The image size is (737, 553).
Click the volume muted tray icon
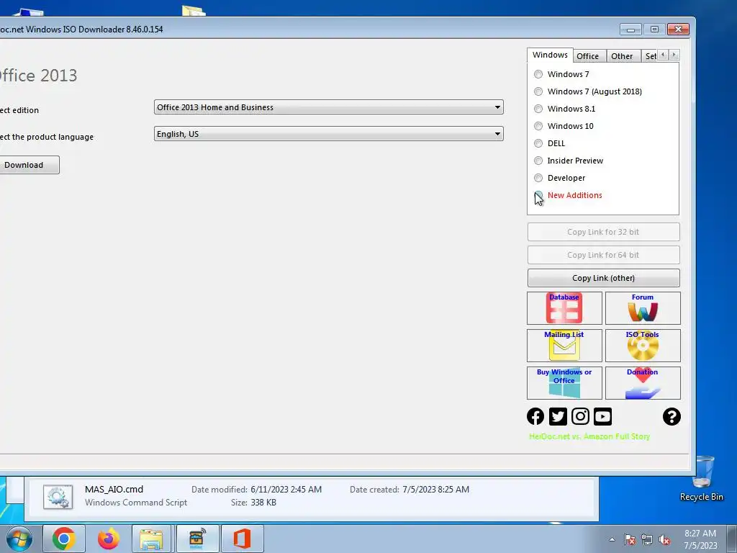tap(664, 539)
